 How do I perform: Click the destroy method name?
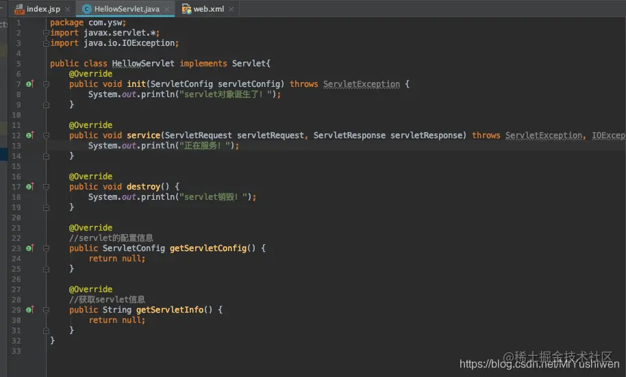coord(143,186)
